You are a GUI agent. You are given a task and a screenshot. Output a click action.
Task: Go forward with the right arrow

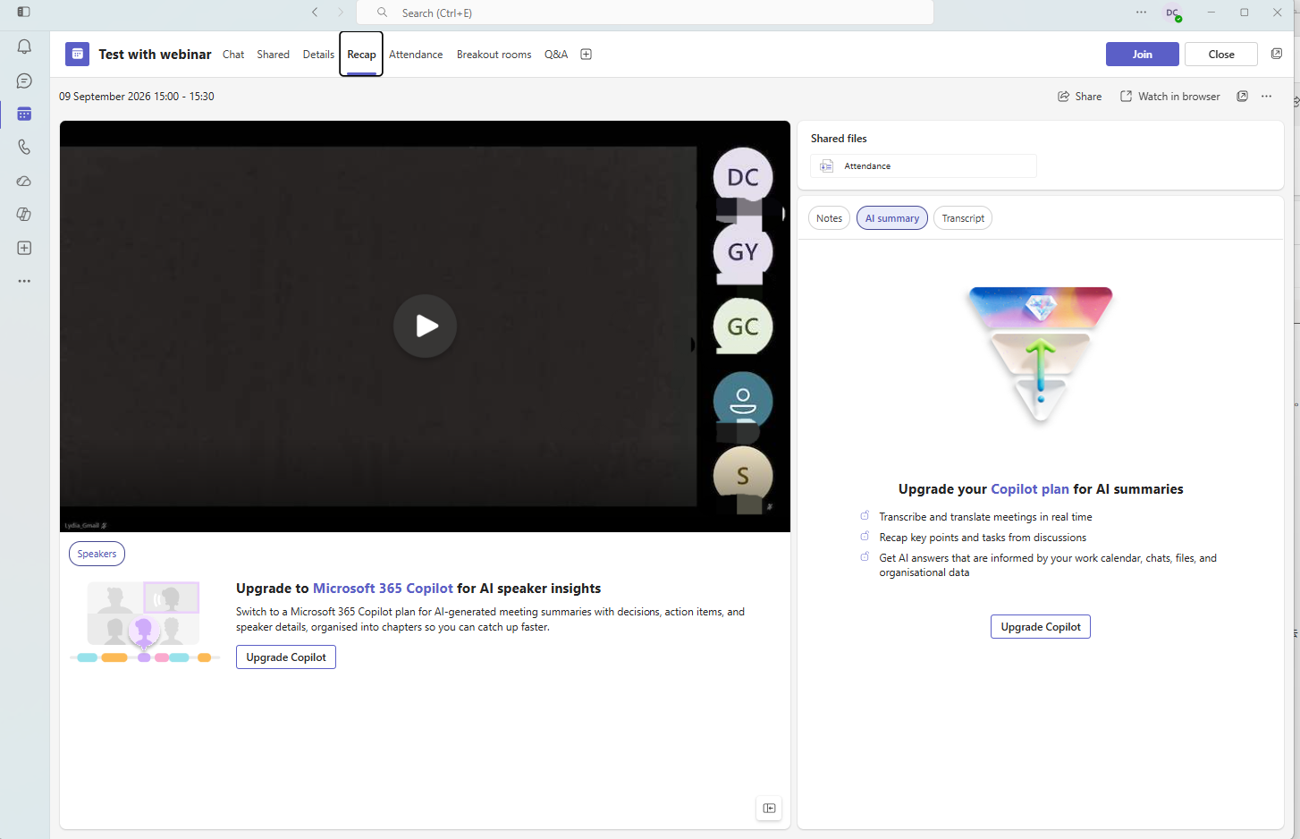pyautogui.click(x=340, y=13)
